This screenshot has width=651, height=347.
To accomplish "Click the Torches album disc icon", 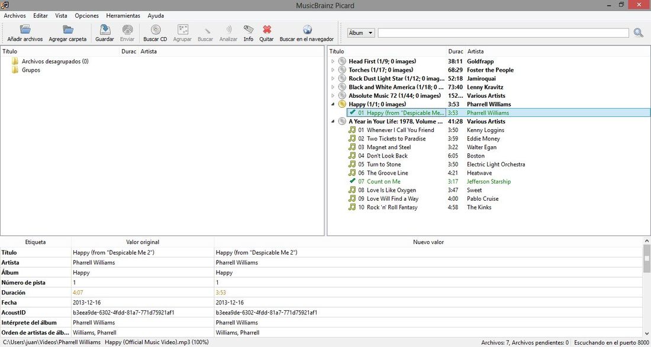I will tap(342, 70).
